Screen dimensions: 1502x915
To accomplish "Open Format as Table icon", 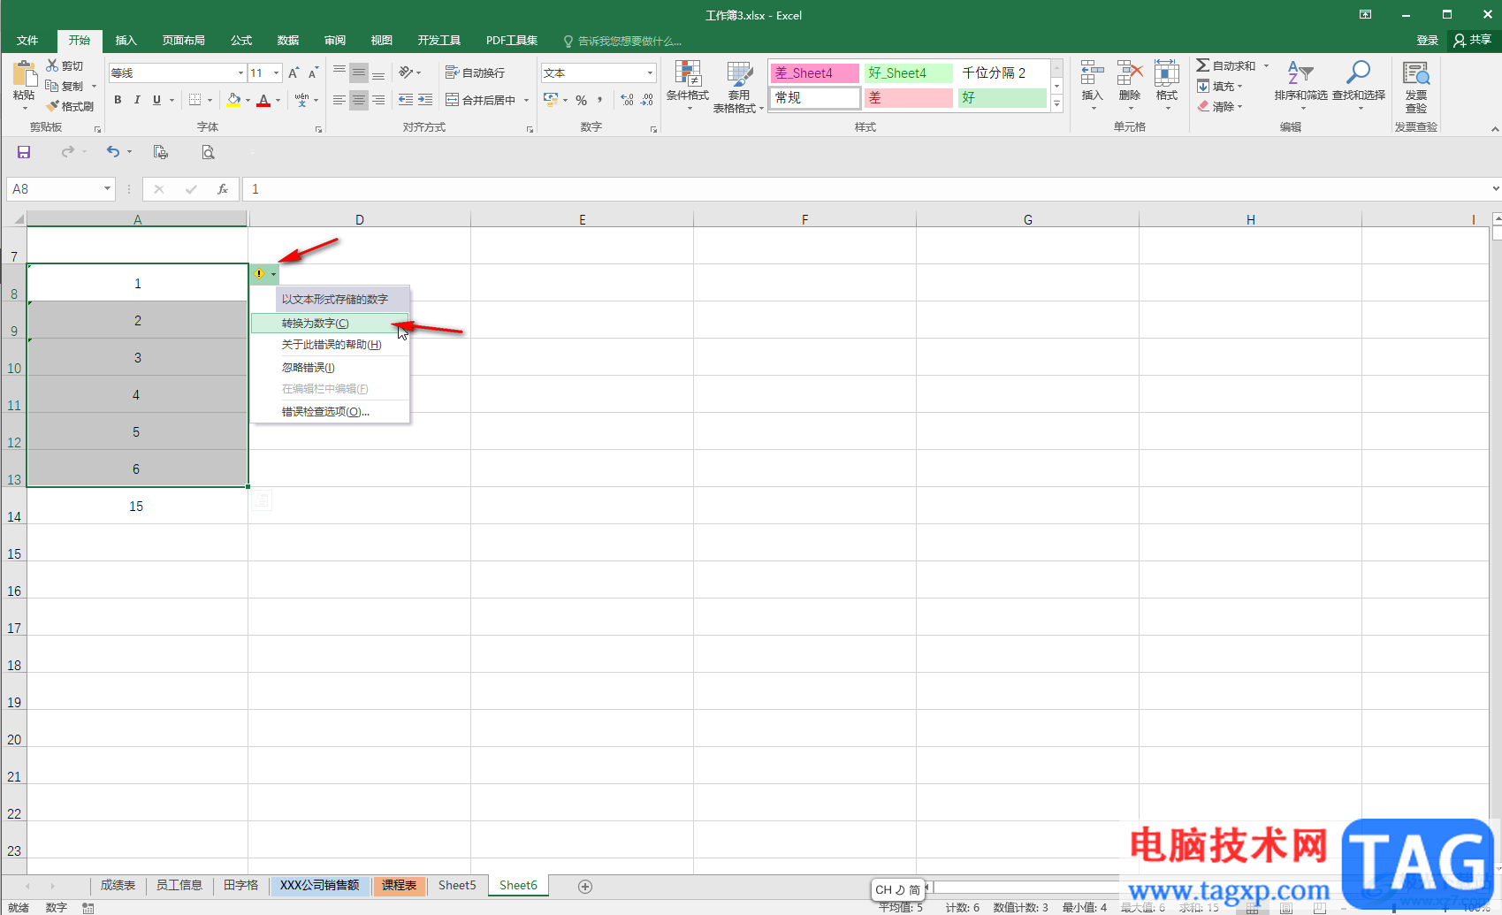I will (739, 74).
